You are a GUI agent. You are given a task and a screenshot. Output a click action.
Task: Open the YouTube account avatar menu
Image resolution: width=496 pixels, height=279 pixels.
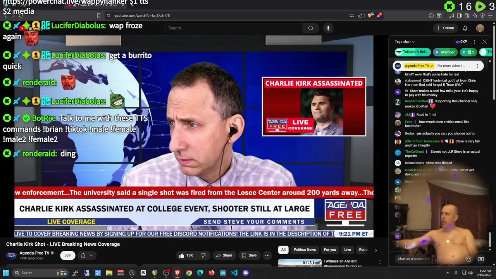click(x=480, y=28)
